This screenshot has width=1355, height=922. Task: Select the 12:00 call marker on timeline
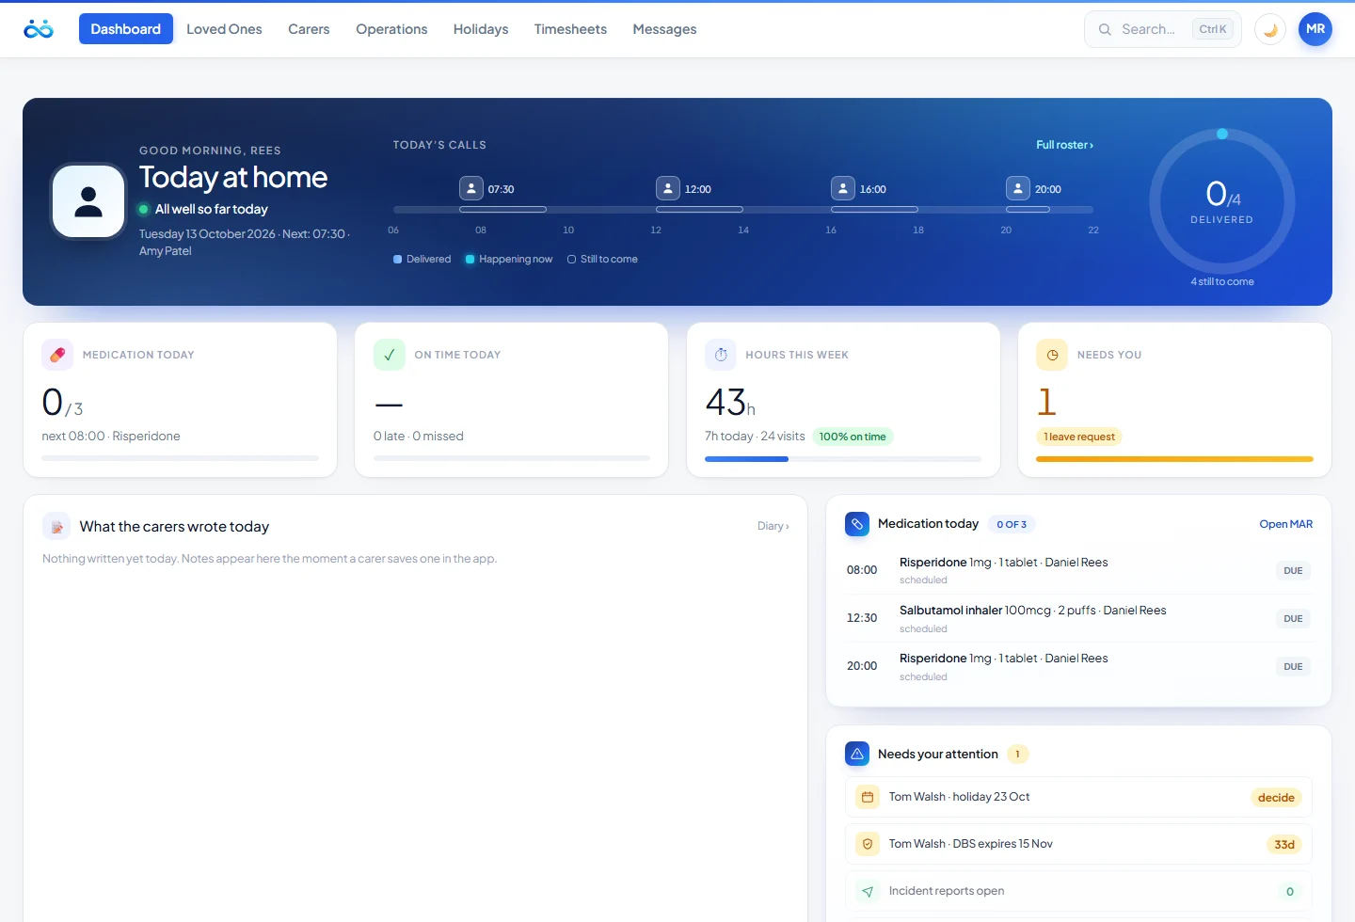668,188
